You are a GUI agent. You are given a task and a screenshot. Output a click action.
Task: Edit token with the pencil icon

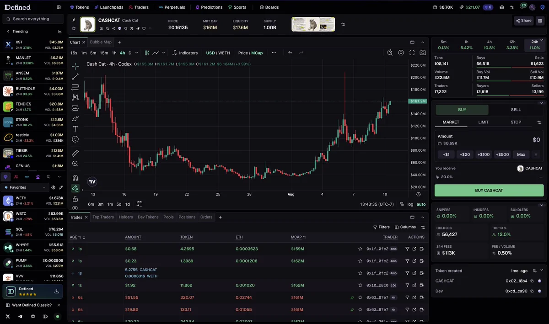tap(74, 20)
